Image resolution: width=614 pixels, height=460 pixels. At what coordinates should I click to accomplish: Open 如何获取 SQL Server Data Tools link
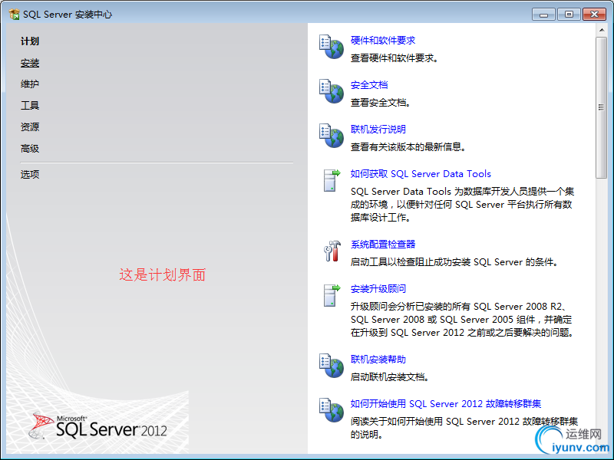tap(421, 174)
